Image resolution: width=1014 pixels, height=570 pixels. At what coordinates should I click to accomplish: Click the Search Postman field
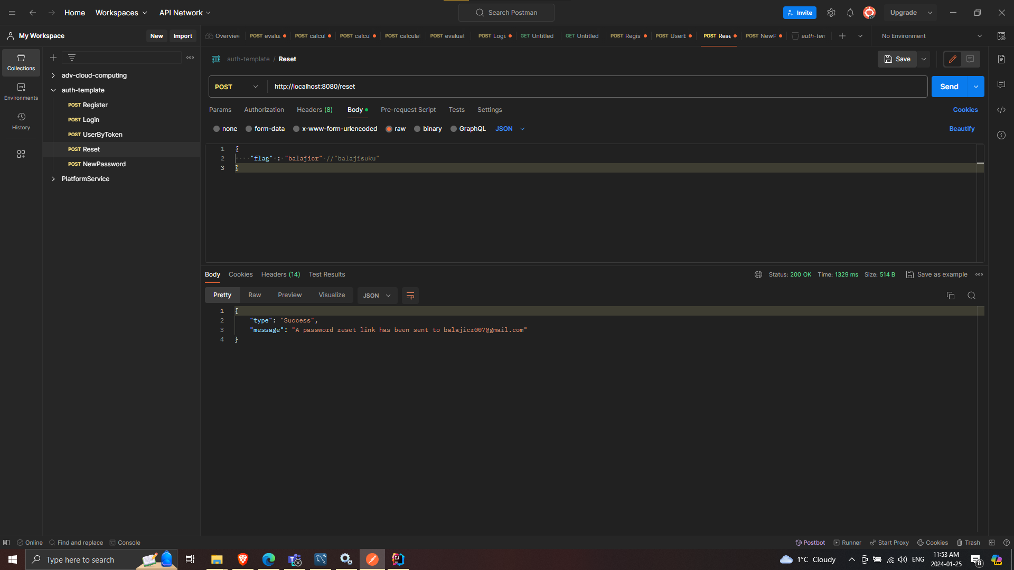tap(506, 13)
